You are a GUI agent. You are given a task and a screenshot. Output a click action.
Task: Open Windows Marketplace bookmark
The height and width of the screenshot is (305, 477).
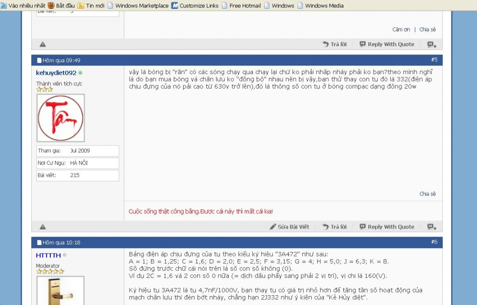click(x=138, y=6)
